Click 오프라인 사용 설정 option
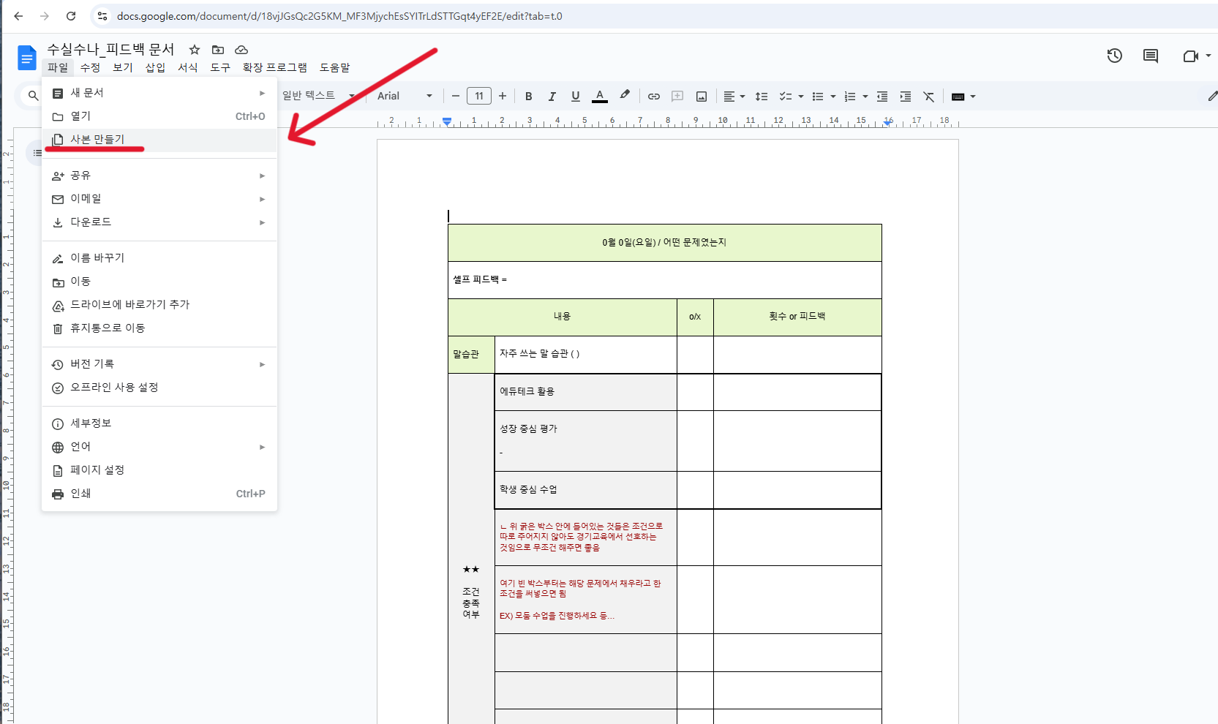 tap(114, 388)
